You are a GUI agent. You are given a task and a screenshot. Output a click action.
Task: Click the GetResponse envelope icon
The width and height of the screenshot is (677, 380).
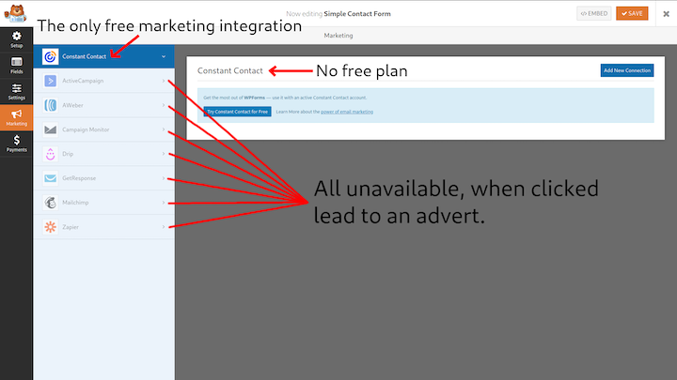50,178
